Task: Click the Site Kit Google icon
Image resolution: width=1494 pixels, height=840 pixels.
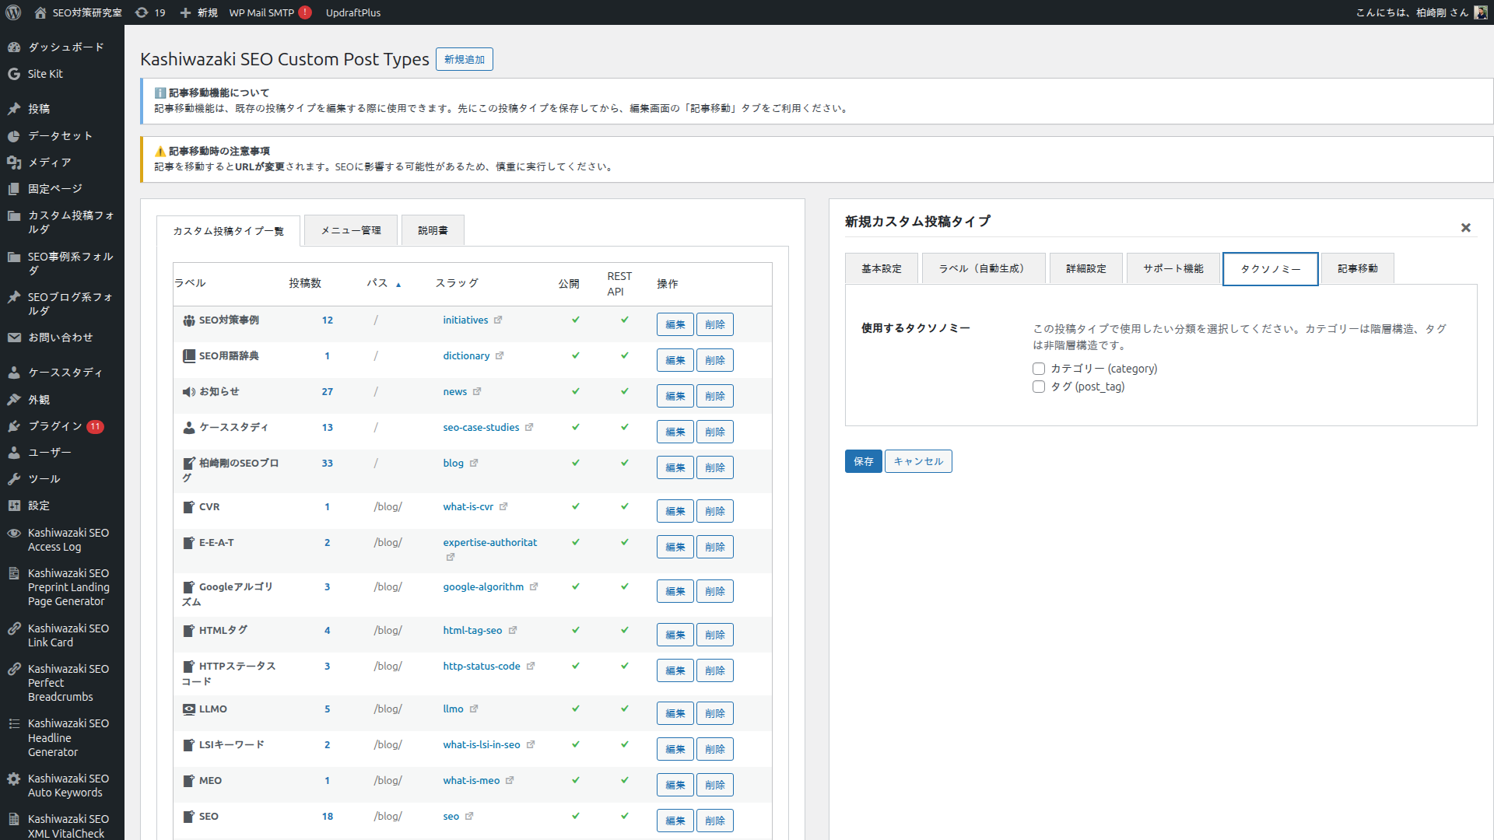Action: 14,74
